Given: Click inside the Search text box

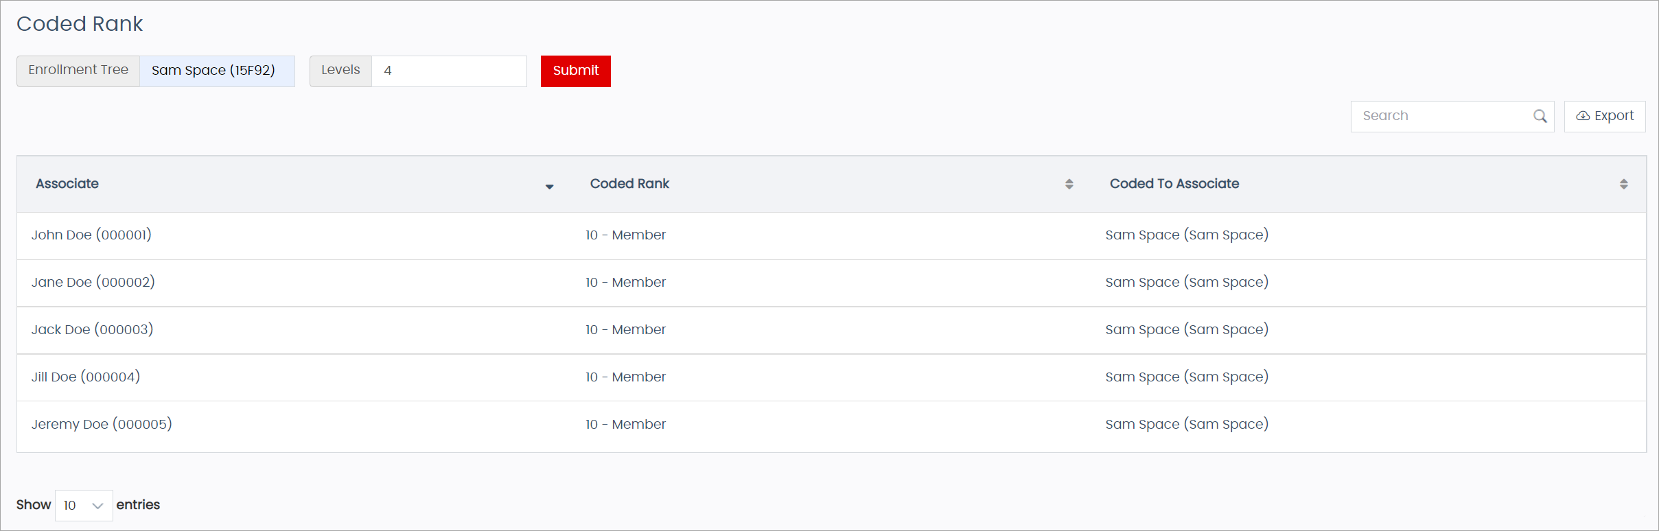Looking at the screenshot, I should [x=1441, y=117].
